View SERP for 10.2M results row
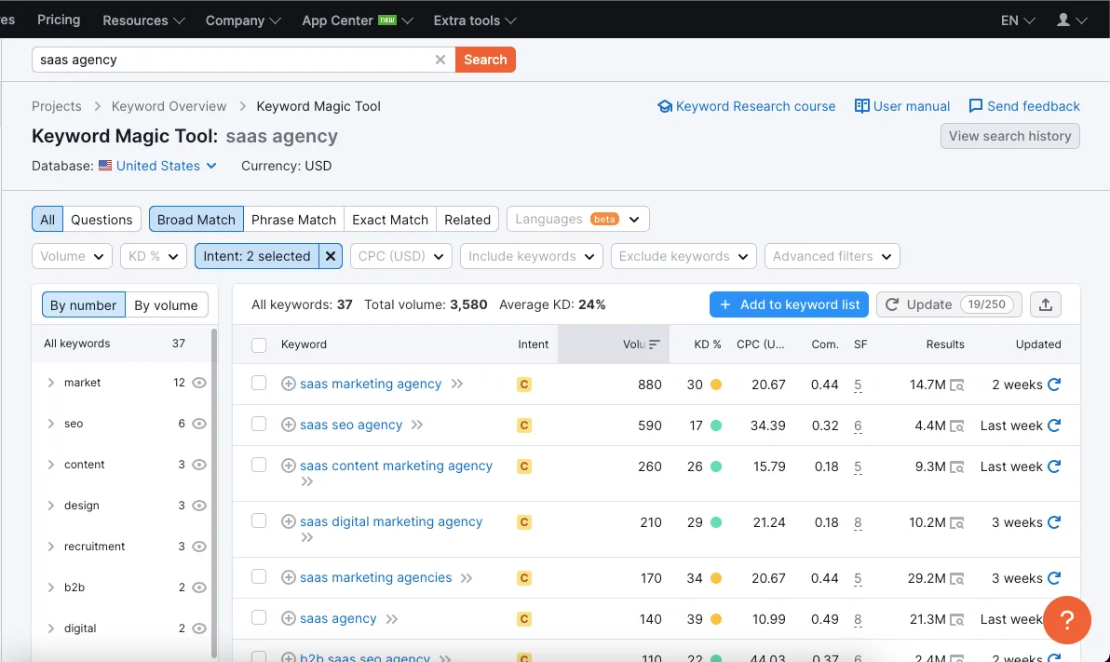 tap(957, 523)
